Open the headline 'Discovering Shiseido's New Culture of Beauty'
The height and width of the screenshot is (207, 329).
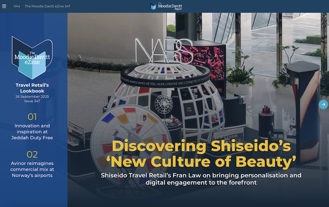point(201,154)
